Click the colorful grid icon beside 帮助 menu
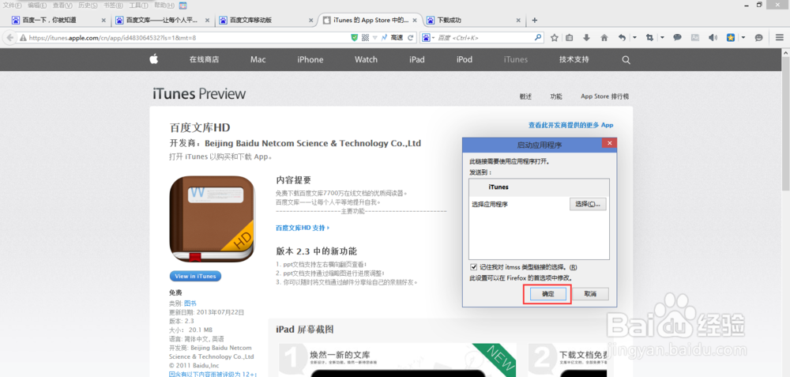The height and width of the screenshot is (377, 790). (183, 6)
